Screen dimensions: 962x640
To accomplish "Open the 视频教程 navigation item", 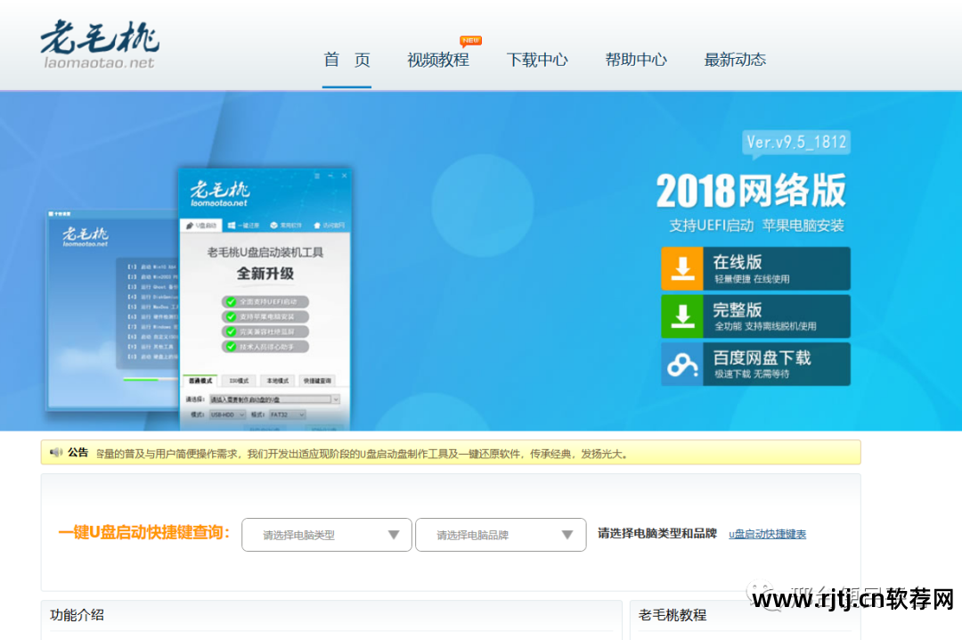I will (438, 60).
